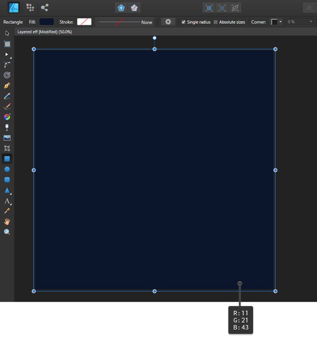317x340 pixels.
Task: Select the Triangle shape tool
Action: [x=7, y=190]
